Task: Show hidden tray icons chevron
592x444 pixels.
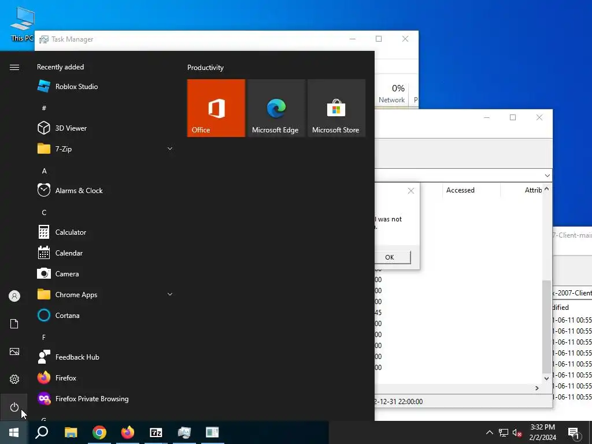Action: point(489,432)
